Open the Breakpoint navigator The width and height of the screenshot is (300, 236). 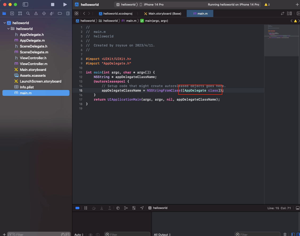coord(60,13)
